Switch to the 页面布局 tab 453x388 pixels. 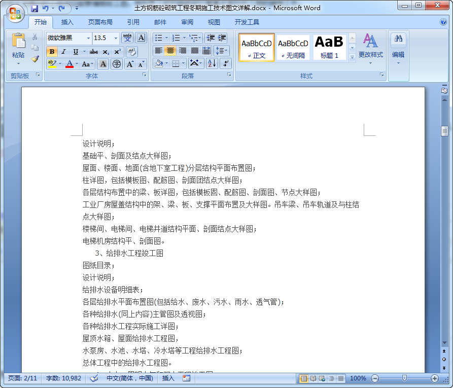[x=100, y=22]
